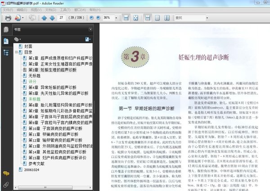270x191 pixels.
Task: Toggle the fit width continuous view icon
Action: coord(148,18)
